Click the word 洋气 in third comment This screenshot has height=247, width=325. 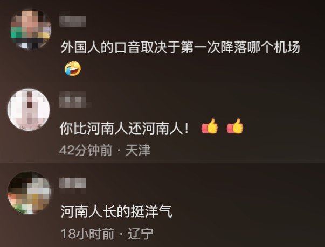158,211
